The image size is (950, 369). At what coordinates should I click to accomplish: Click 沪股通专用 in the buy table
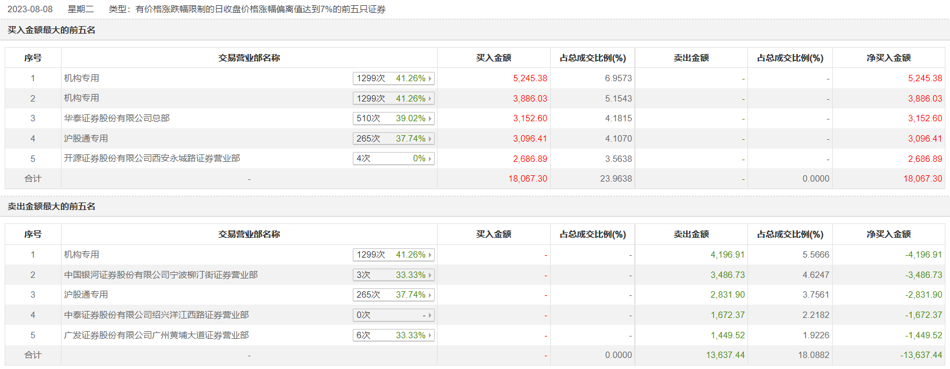pyautogui.click(x=86, y=139)
